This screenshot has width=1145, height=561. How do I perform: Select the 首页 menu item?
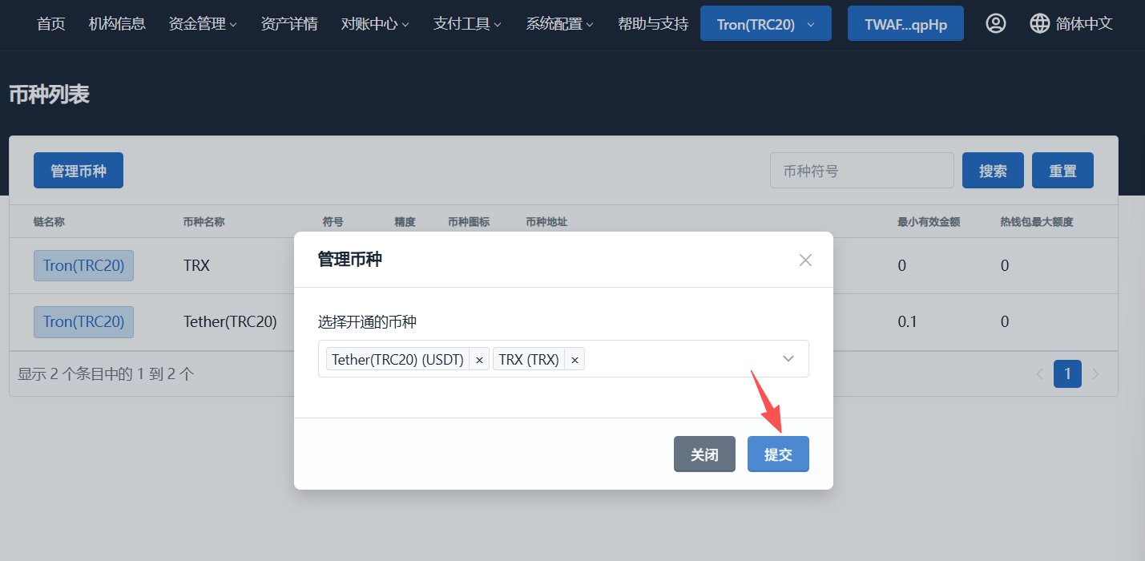50,23
